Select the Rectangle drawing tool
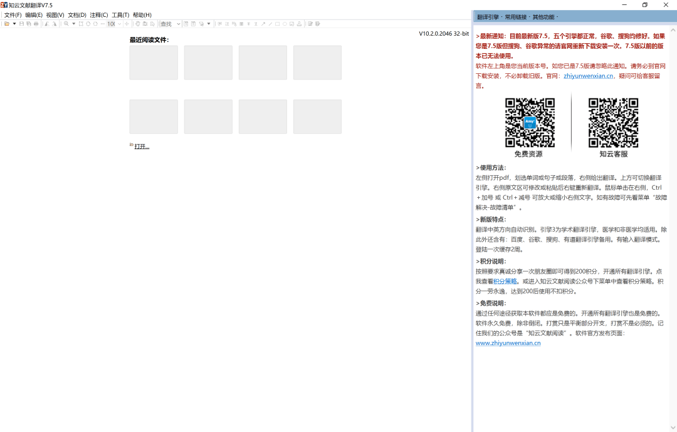The image size is (677, 432). (x=277, y=24)
